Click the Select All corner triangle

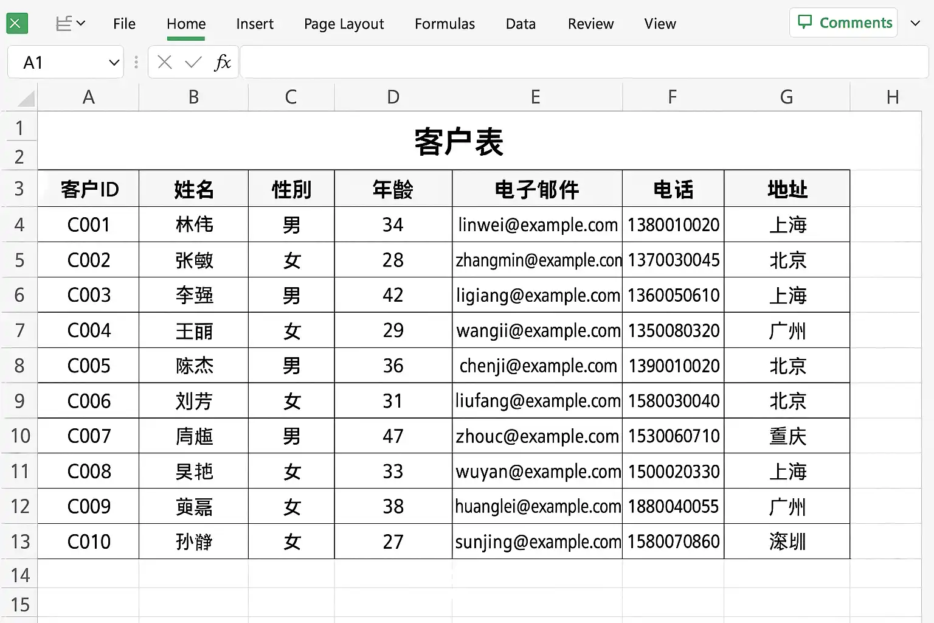coord(26,98)
